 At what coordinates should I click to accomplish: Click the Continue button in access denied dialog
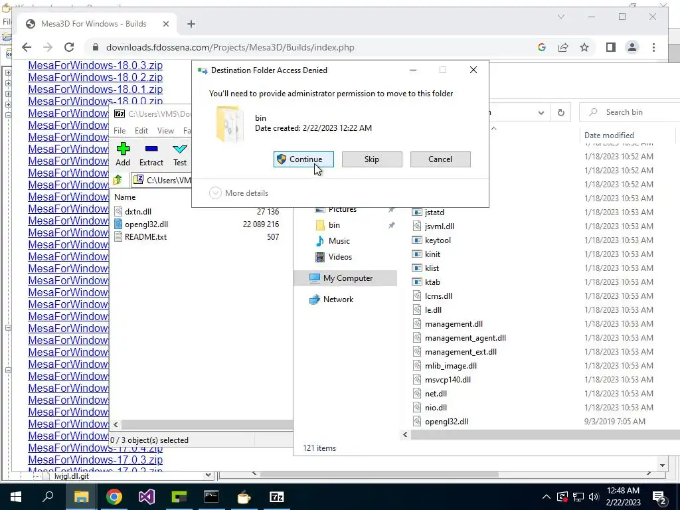point(303,159)
